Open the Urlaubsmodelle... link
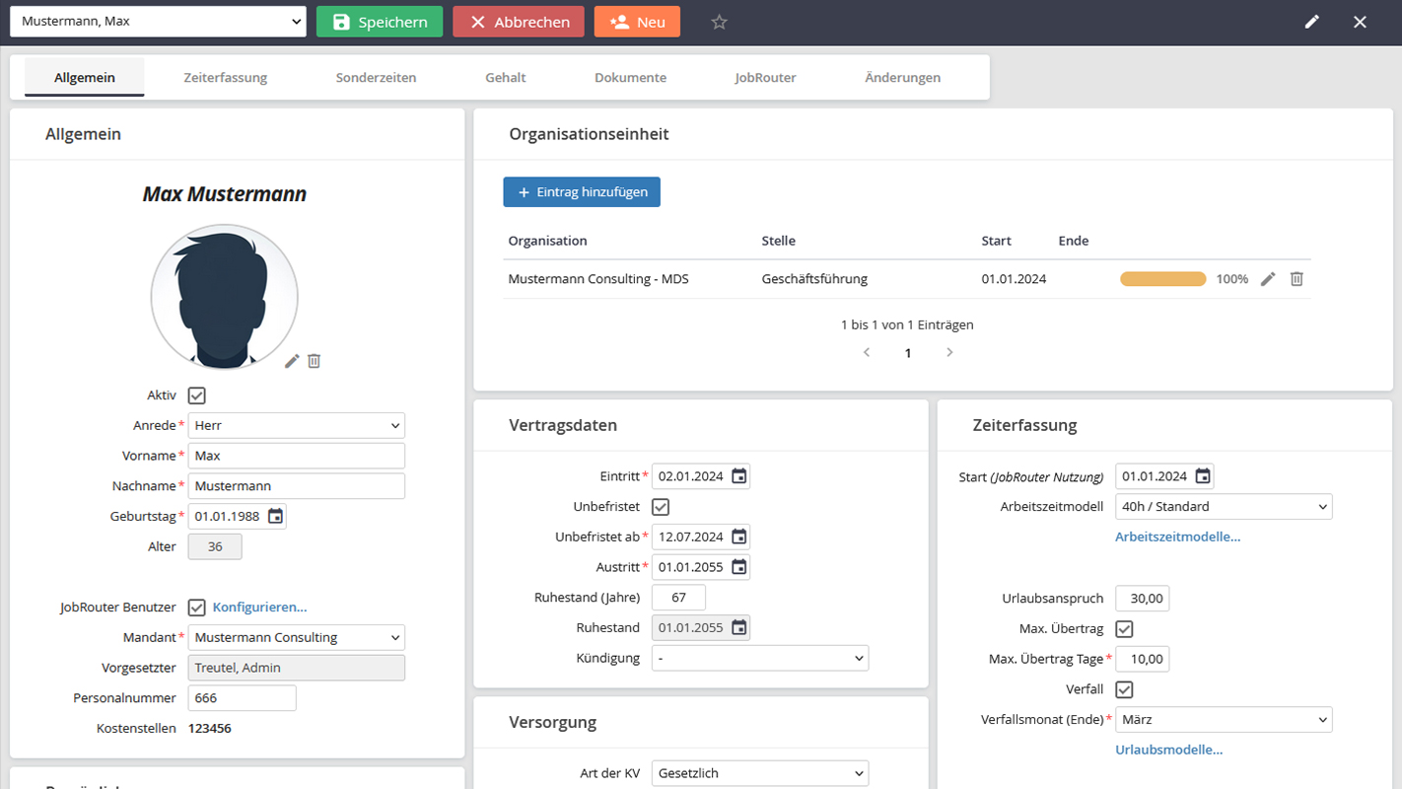The image size is (1402, 789). (x=1168, y=750)
